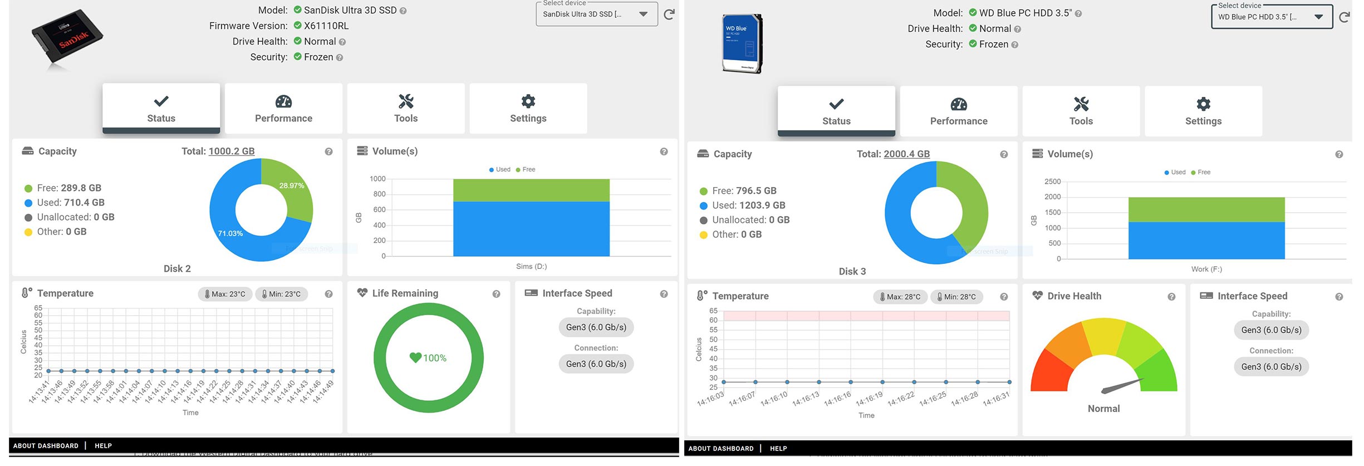Click the WD Blue hard drive image

pos(742,43)
